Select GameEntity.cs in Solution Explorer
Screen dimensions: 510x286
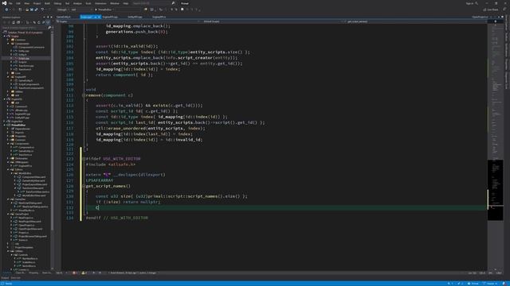pos(25,151)
